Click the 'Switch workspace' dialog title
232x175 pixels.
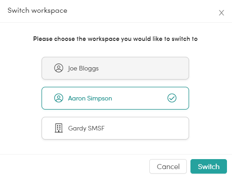tap(37, 10)
